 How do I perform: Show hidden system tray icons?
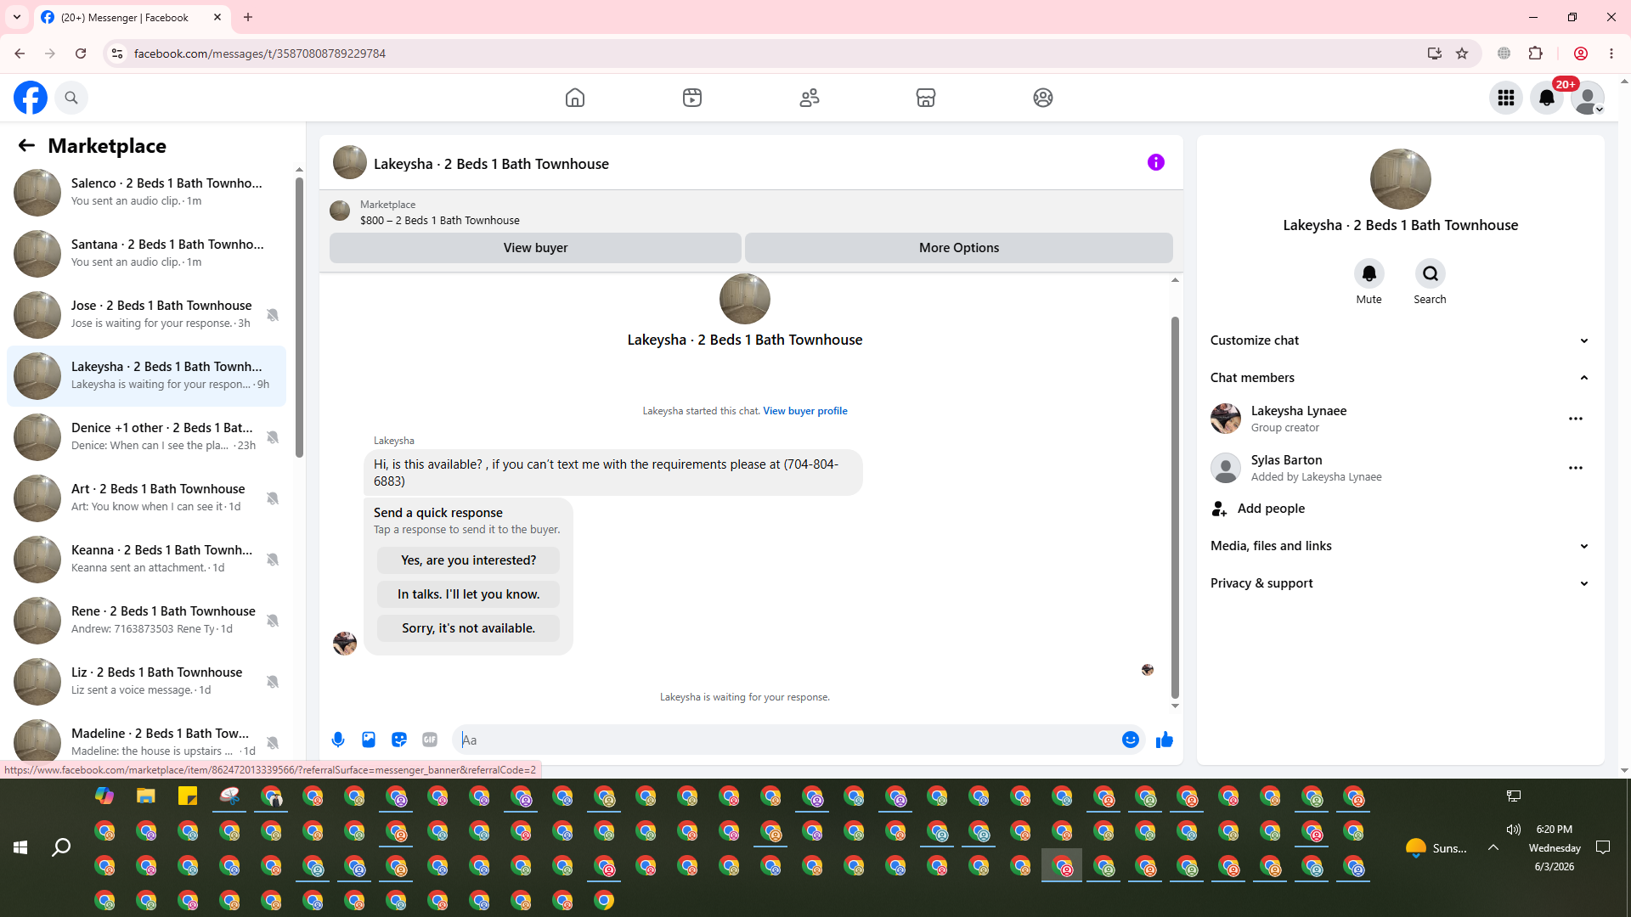point(1493,847)
